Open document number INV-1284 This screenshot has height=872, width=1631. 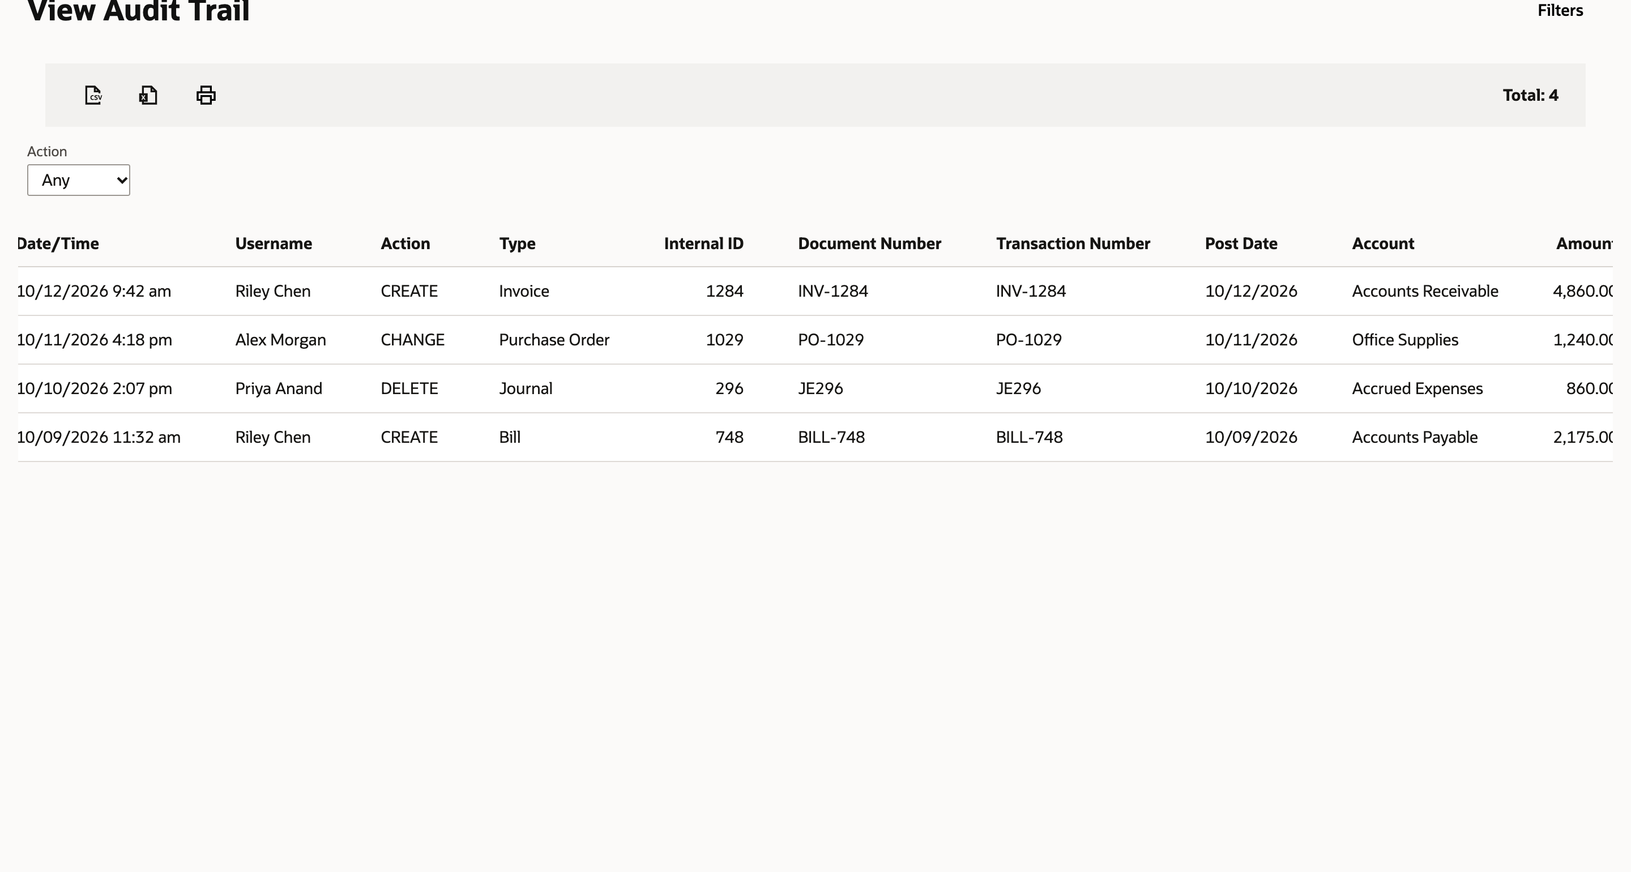coord(832,291)
